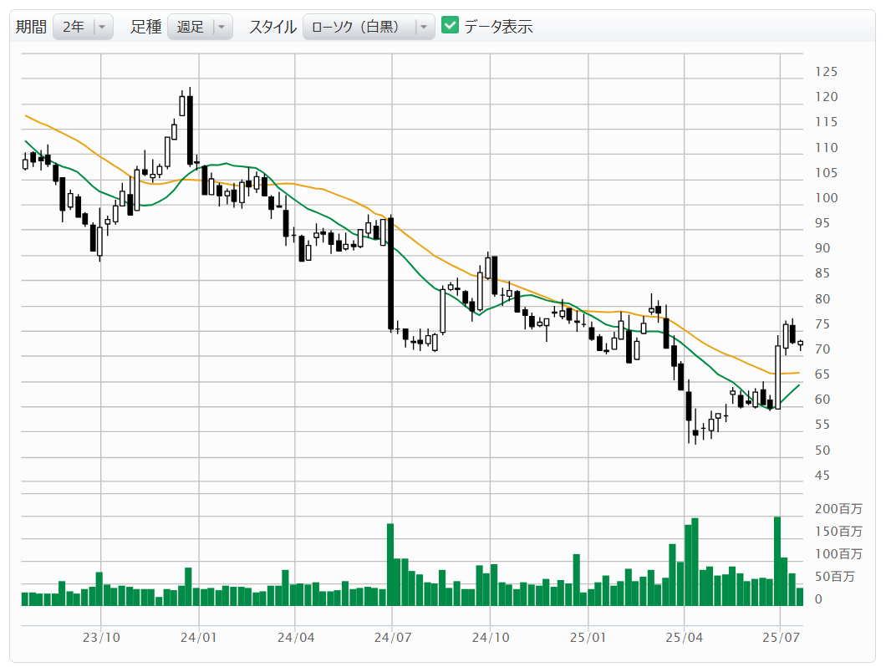This screenshot has height=667, width=886.
Task: Click the 45 price axis value
Action: click(822, 476)
